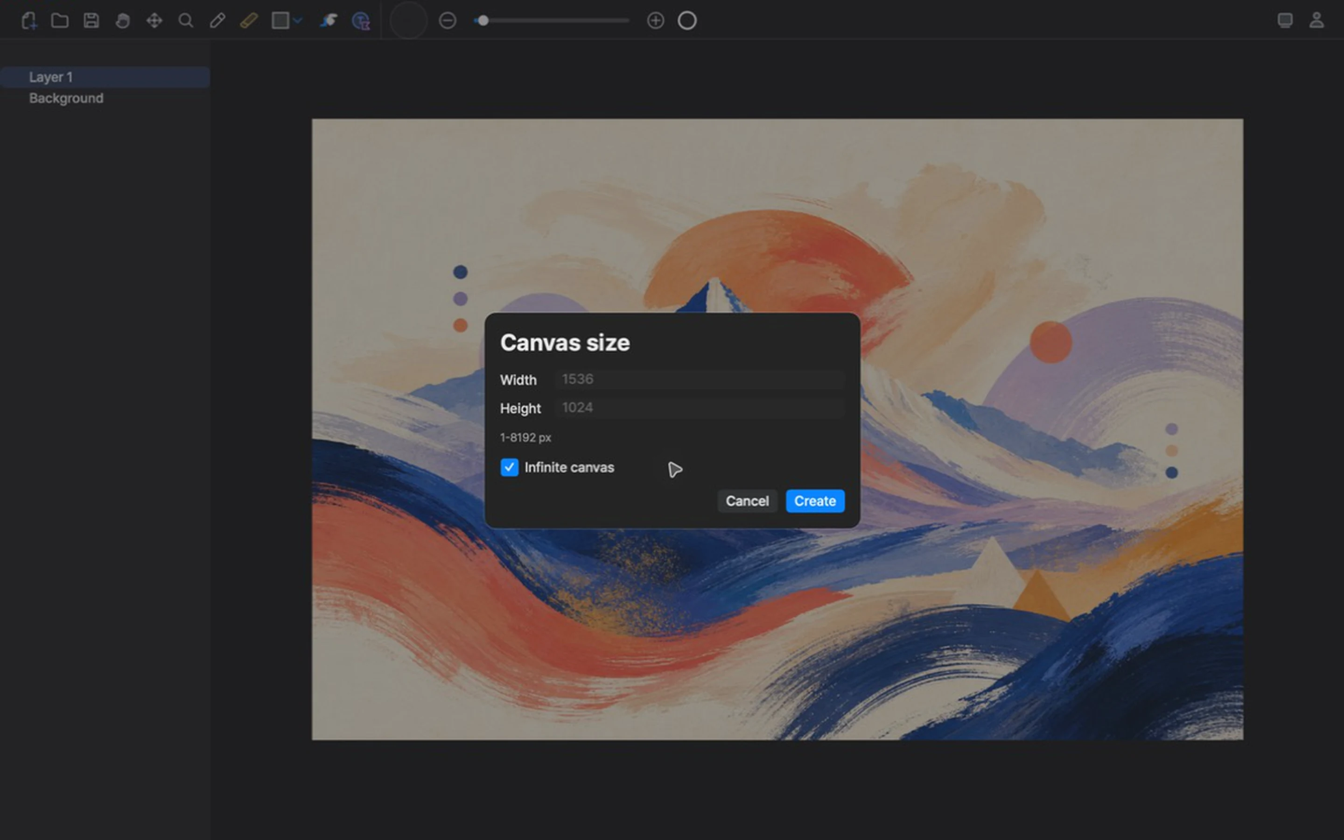The image size is (1344, 840).
Task: Increase brush size with plus icon
Action: [x=656, y=21]
